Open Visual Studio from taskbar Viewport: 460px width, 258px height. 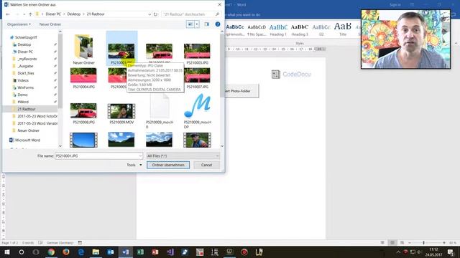click(x=170, y=252)
